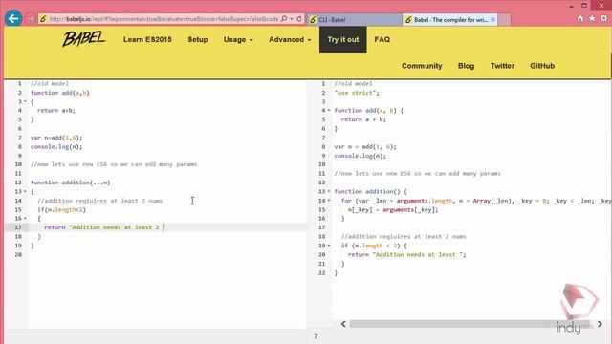Open browser Tools gear icon
The width and height of the screenshot is (612, 344).
tap(603, 19)
